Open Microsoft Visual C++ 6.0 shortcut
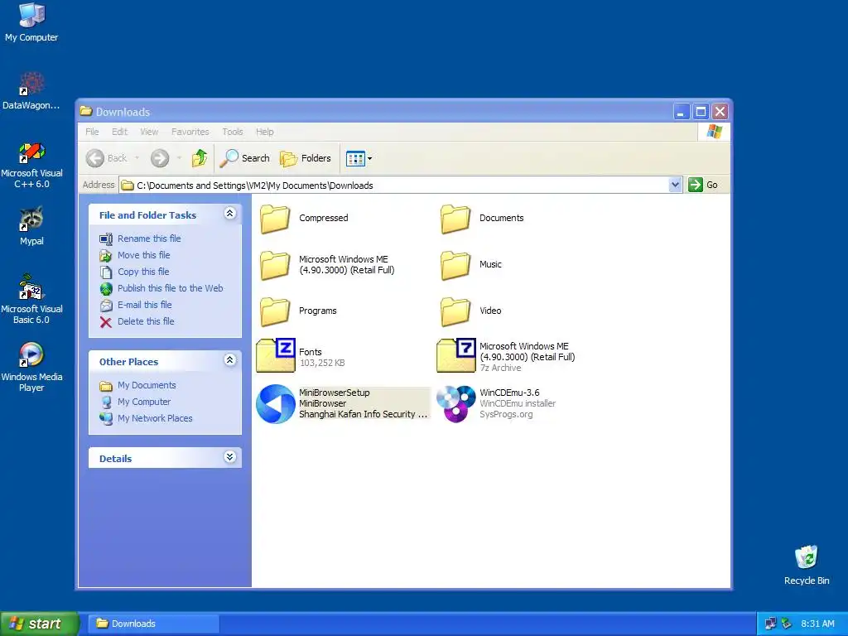 [31, 165]
